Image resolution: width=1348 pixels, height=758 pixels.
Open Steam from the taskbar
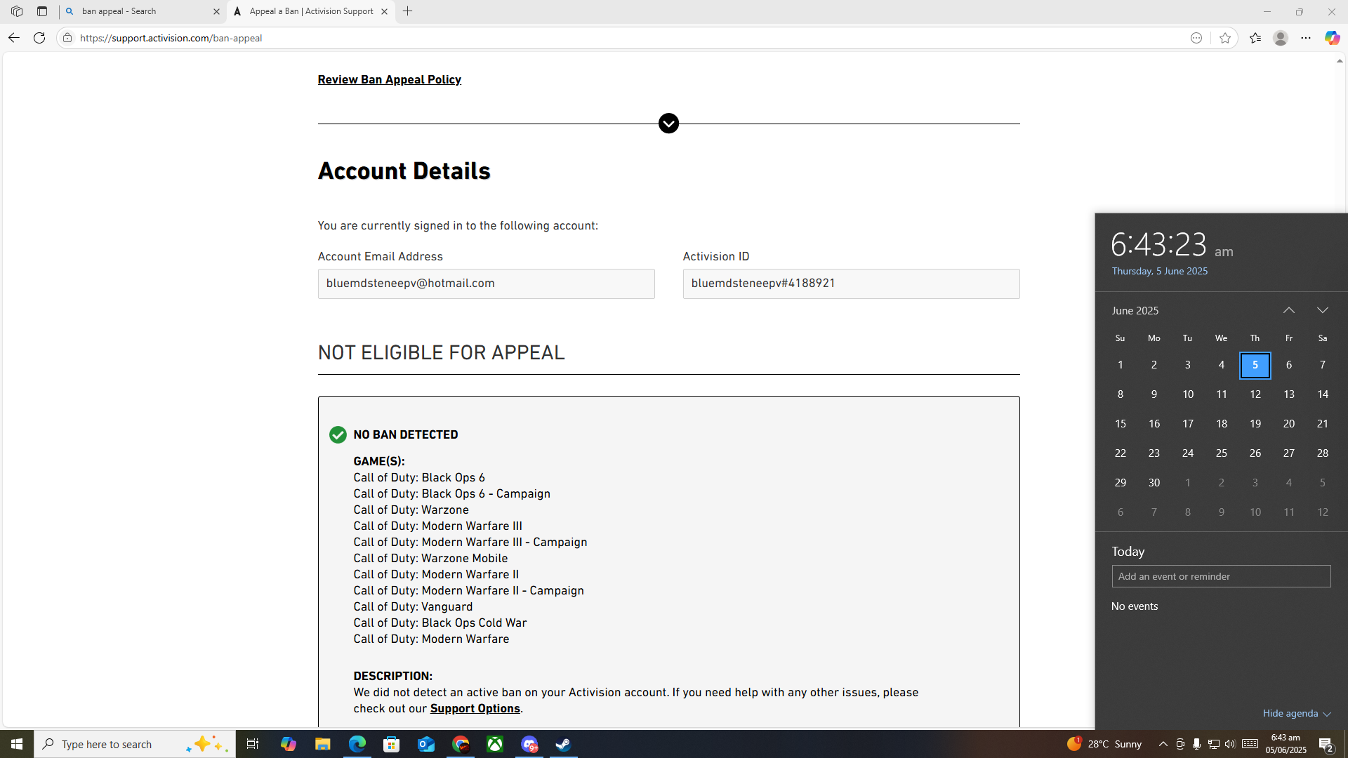(x=563, y=744)
